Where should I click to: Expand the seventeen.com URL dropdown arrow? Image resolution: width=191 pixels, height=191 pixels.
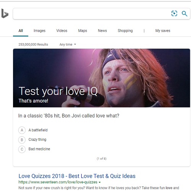tap(100, 182)
